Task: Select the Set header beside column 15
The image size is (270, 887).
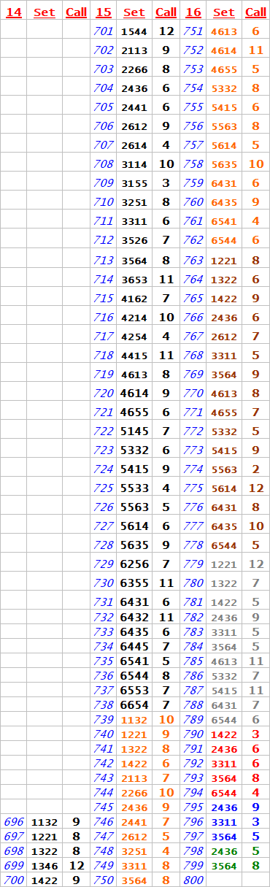Action: [134, 12]
